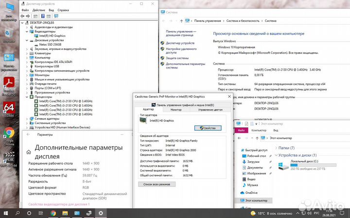Open the Панель управления desktop icon

tap(8, 62)
